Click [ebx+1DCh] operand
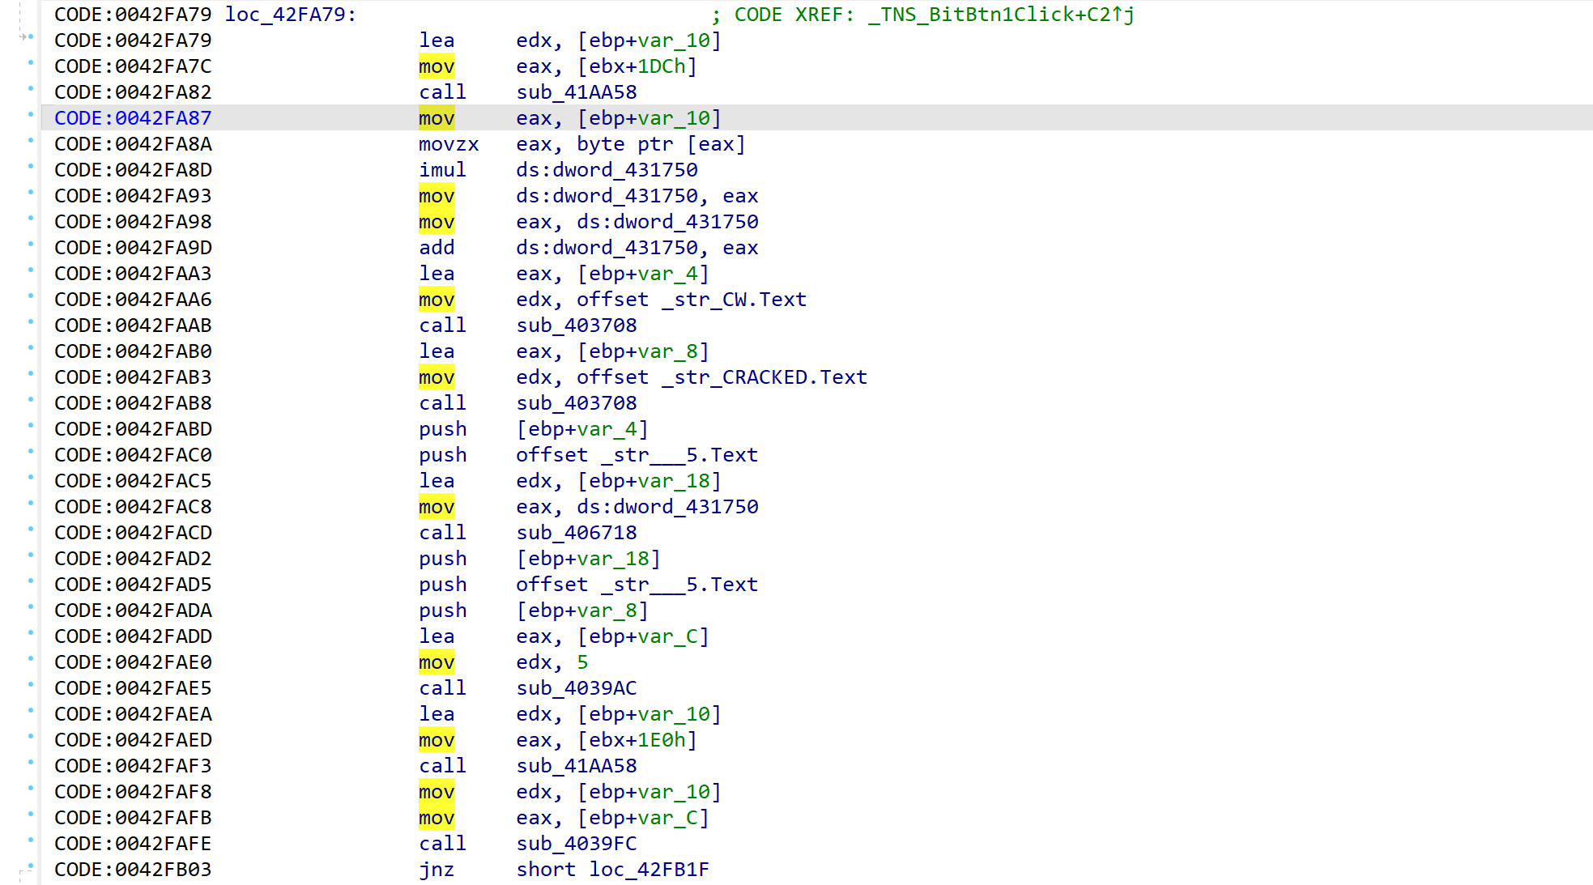This screenshot has height=885, width=1593. tap(637, 66)
